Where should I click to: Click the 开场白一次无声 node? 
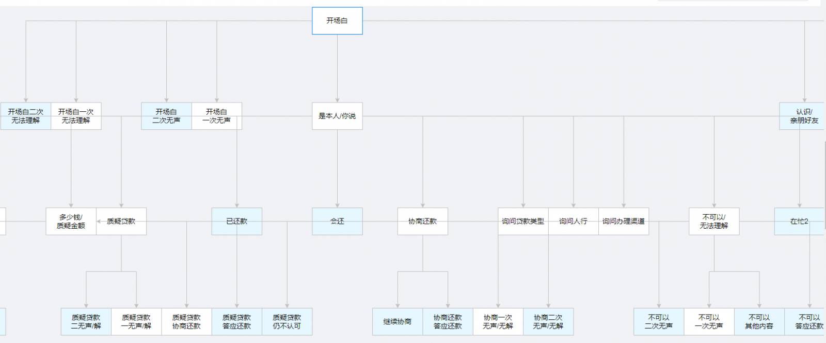[216, 116]
